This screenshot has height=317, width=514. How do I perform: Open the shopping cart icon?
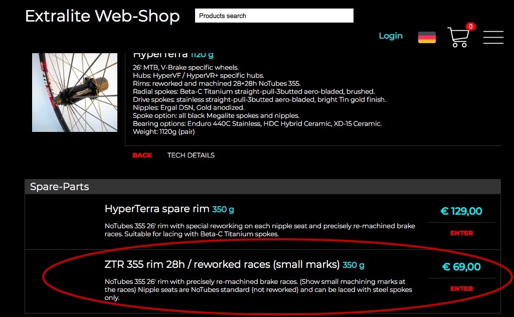tap(458, 37)
